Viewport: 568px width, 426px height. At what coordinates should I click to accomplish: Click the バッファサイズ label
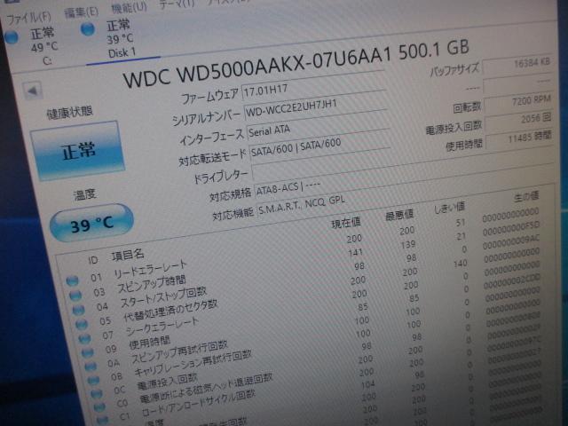(454, 69)
